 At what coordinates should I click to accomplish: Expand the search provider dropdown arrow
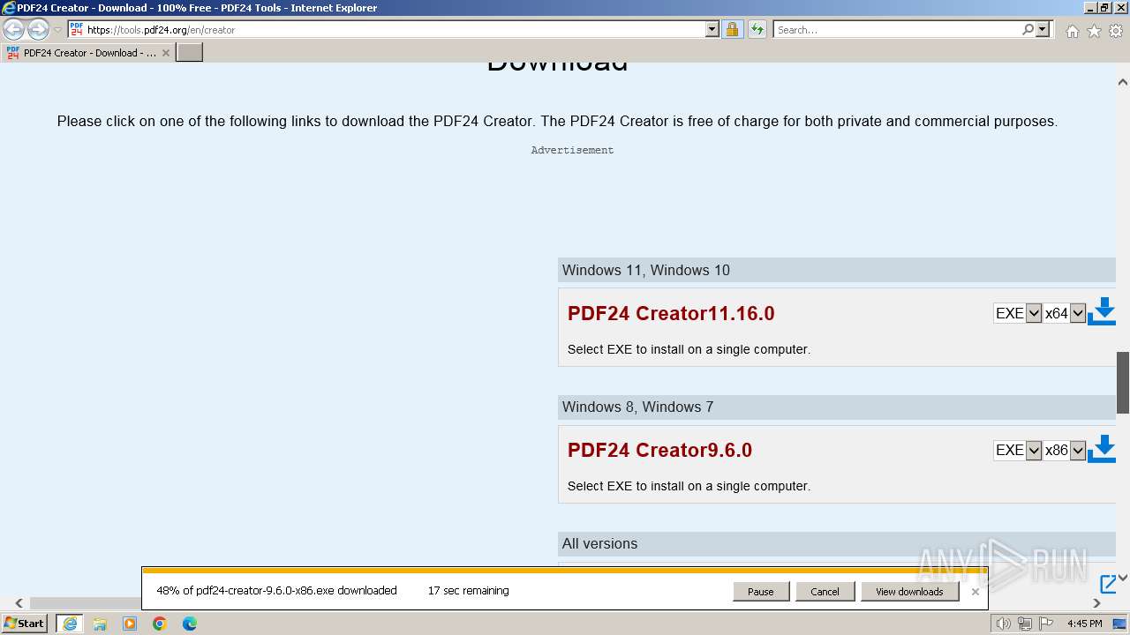(x=1043, y=29)
